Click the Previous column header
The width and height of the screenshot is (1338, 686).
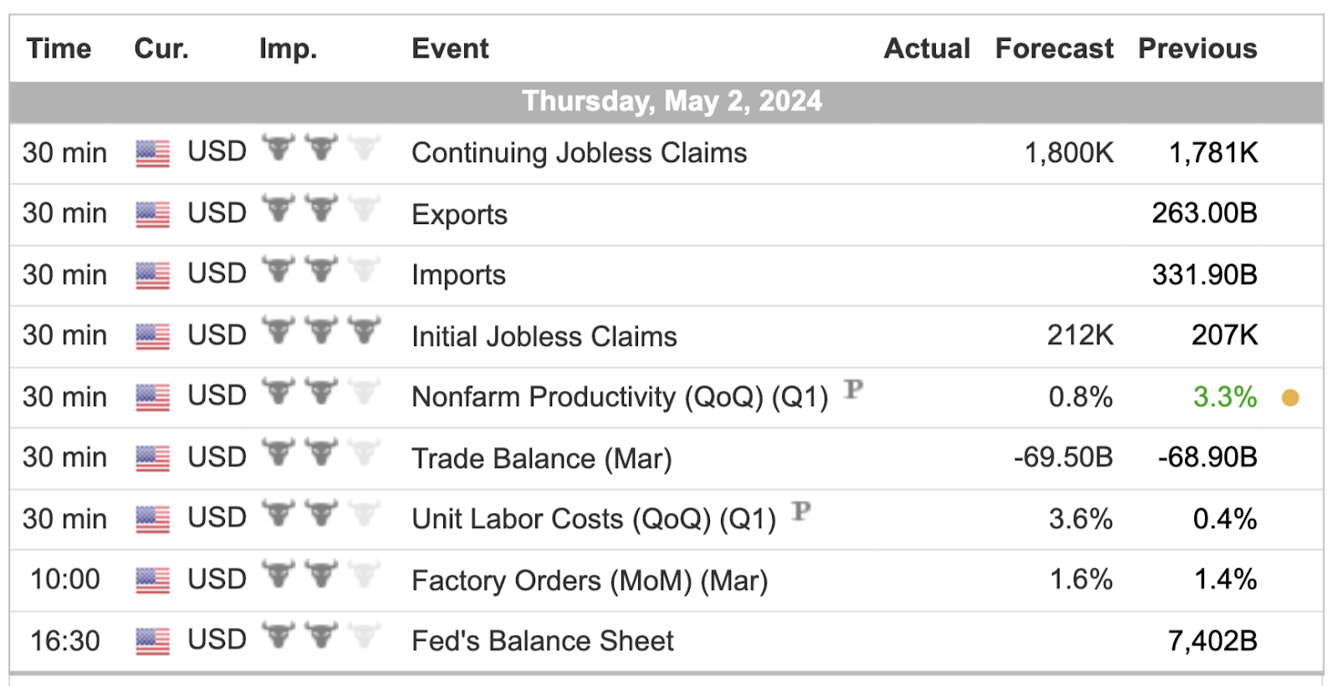coord(1198,48)
